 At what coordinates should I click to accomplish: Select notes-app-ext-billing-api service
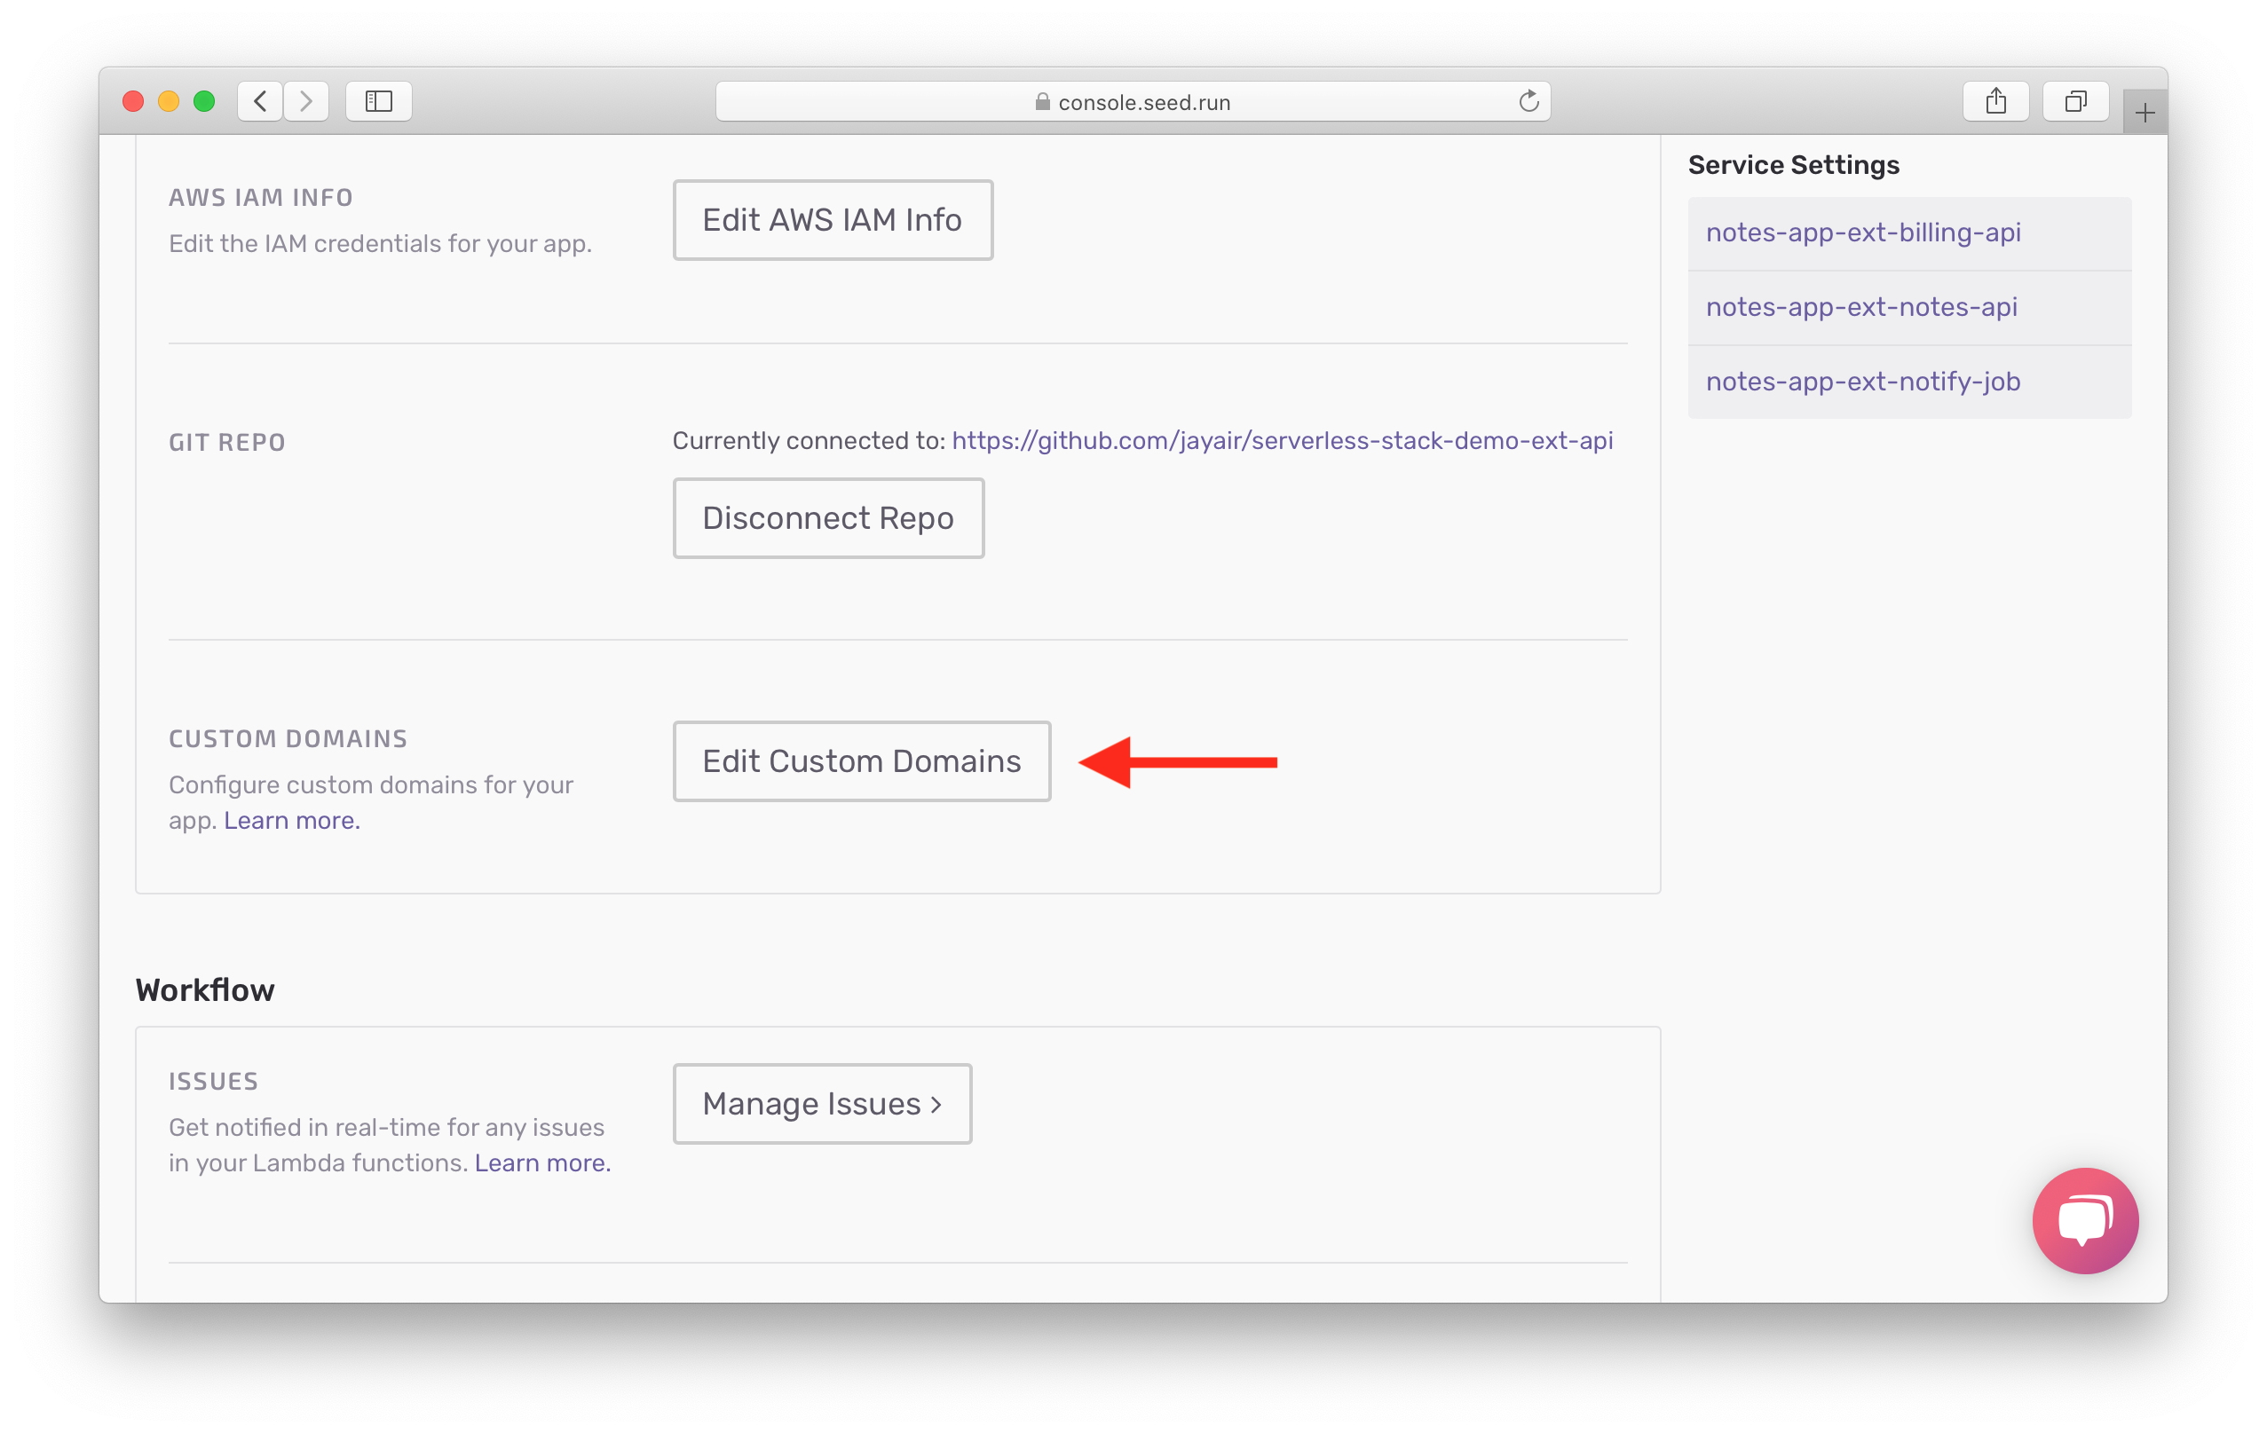[x=1862, y=232]
